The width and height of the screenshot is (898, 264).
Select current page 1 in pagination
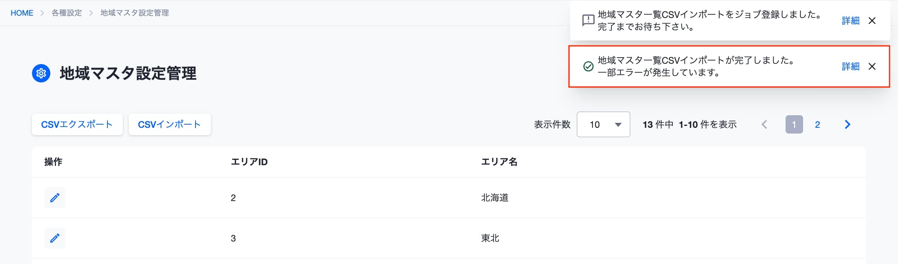point(794,124)
